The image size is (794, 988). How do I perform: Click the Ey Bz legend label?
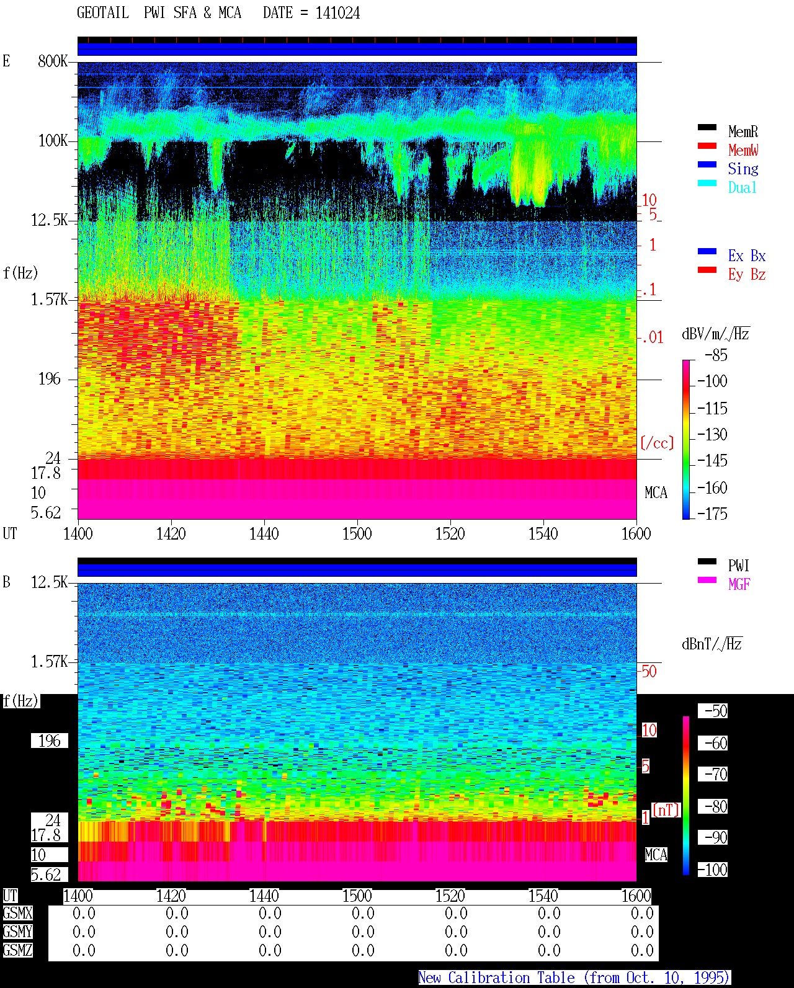(747, 275)
